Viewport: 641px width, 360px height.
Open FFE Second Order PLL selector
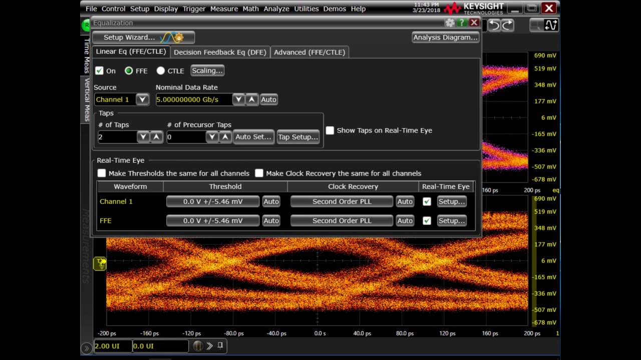click(x=342, y=220)
